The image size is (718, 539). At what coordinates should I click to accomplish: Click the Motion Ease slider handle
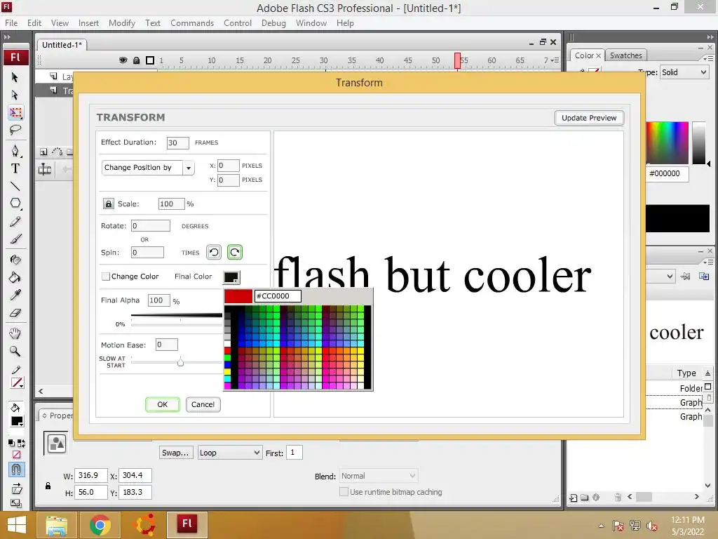click(x=180, y=362)
